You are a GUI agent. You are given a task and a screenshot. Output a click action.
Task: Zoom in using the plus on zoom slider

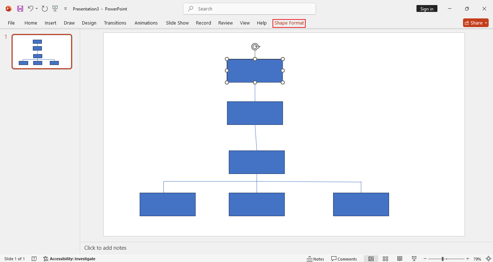pyautogui.click(x=467, y=259)
